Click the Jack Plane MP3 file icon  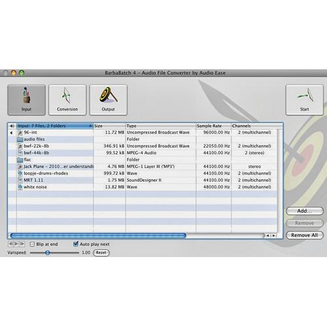(x=20, y=167)
